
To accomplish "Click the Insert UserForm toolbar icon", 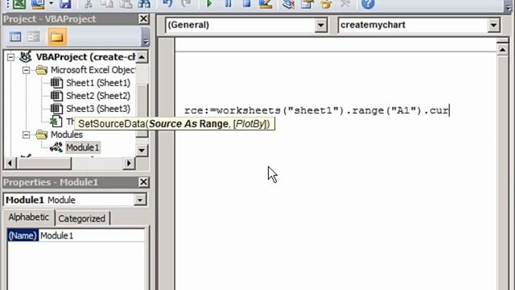I will point(38,4).
